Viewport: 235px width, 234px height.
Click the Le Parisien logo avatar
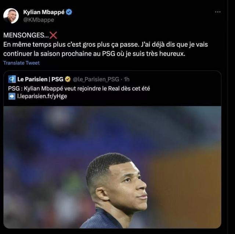tap(12, 79)
